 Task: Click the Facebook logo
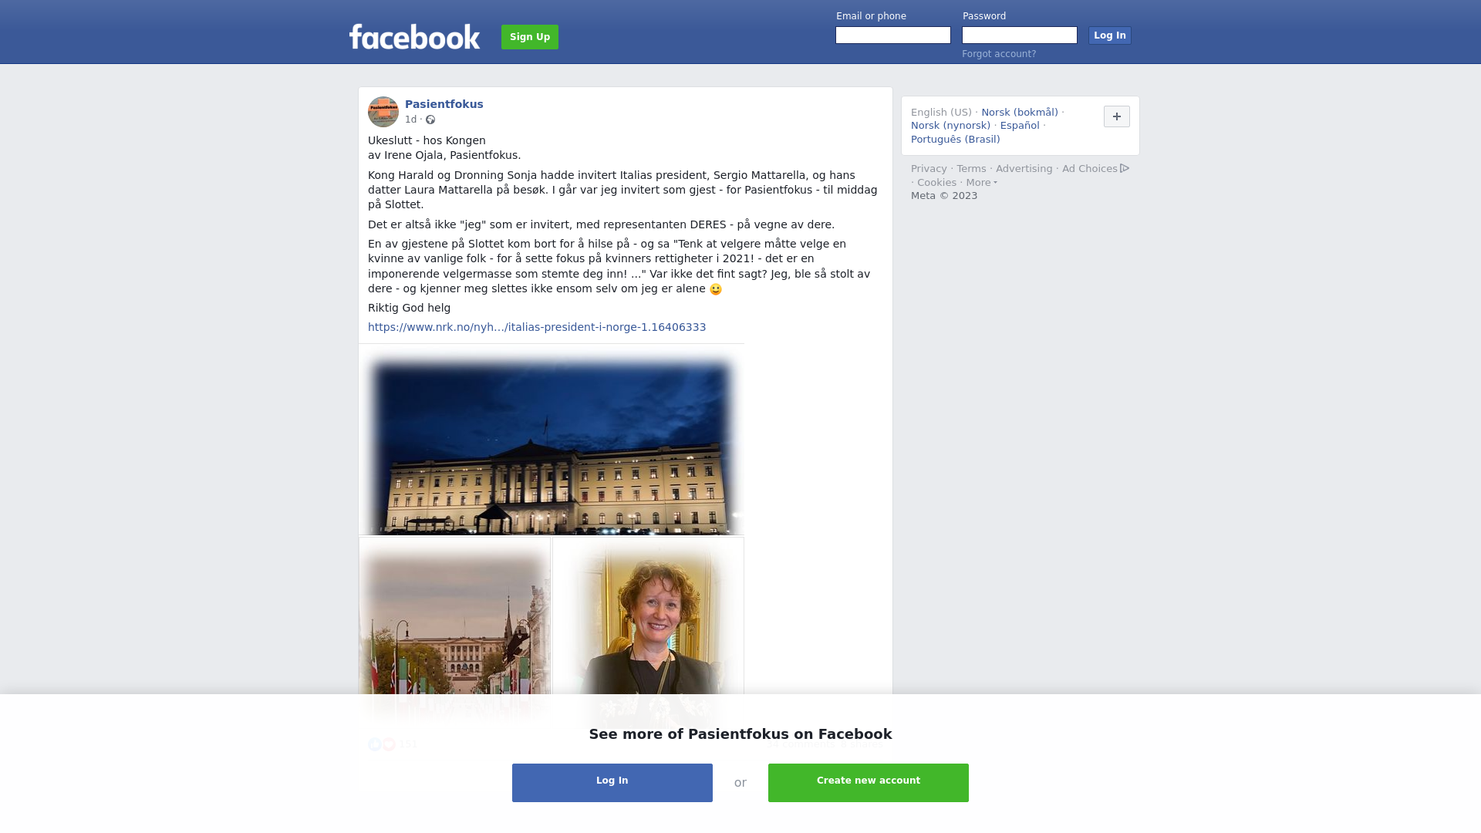[x=414, y=37]
